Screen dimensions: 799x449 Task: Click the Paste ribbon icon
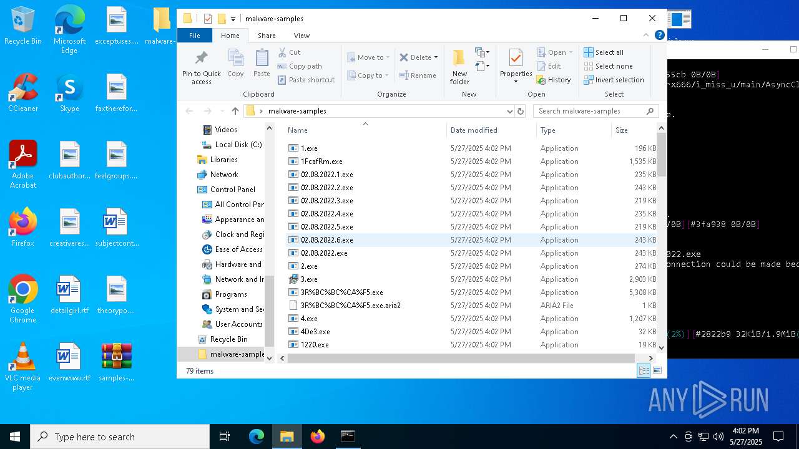(262, 64)
